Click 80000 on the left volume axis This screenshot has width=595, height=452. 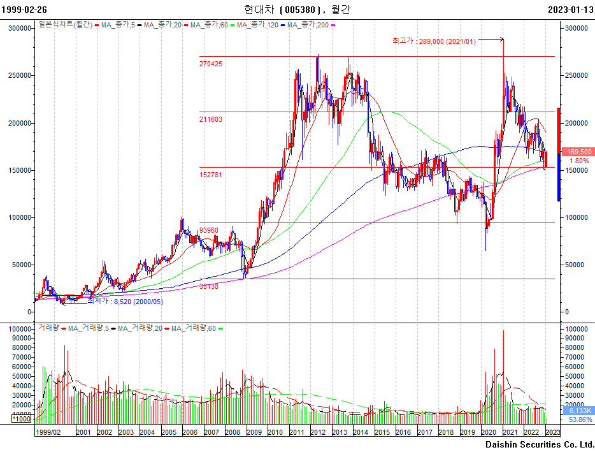pyautogui.click(x=21, y=347)
